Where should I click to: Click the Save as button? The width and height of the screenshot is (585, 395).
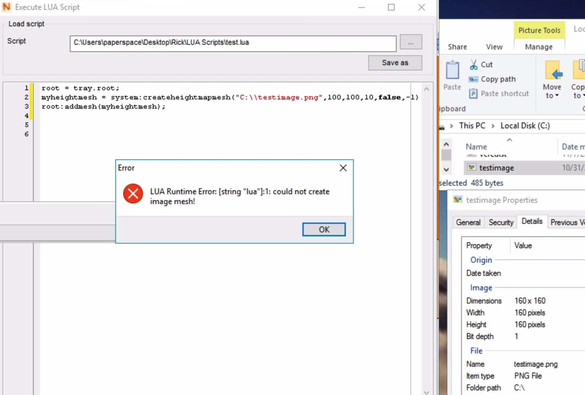coord(395,63)
